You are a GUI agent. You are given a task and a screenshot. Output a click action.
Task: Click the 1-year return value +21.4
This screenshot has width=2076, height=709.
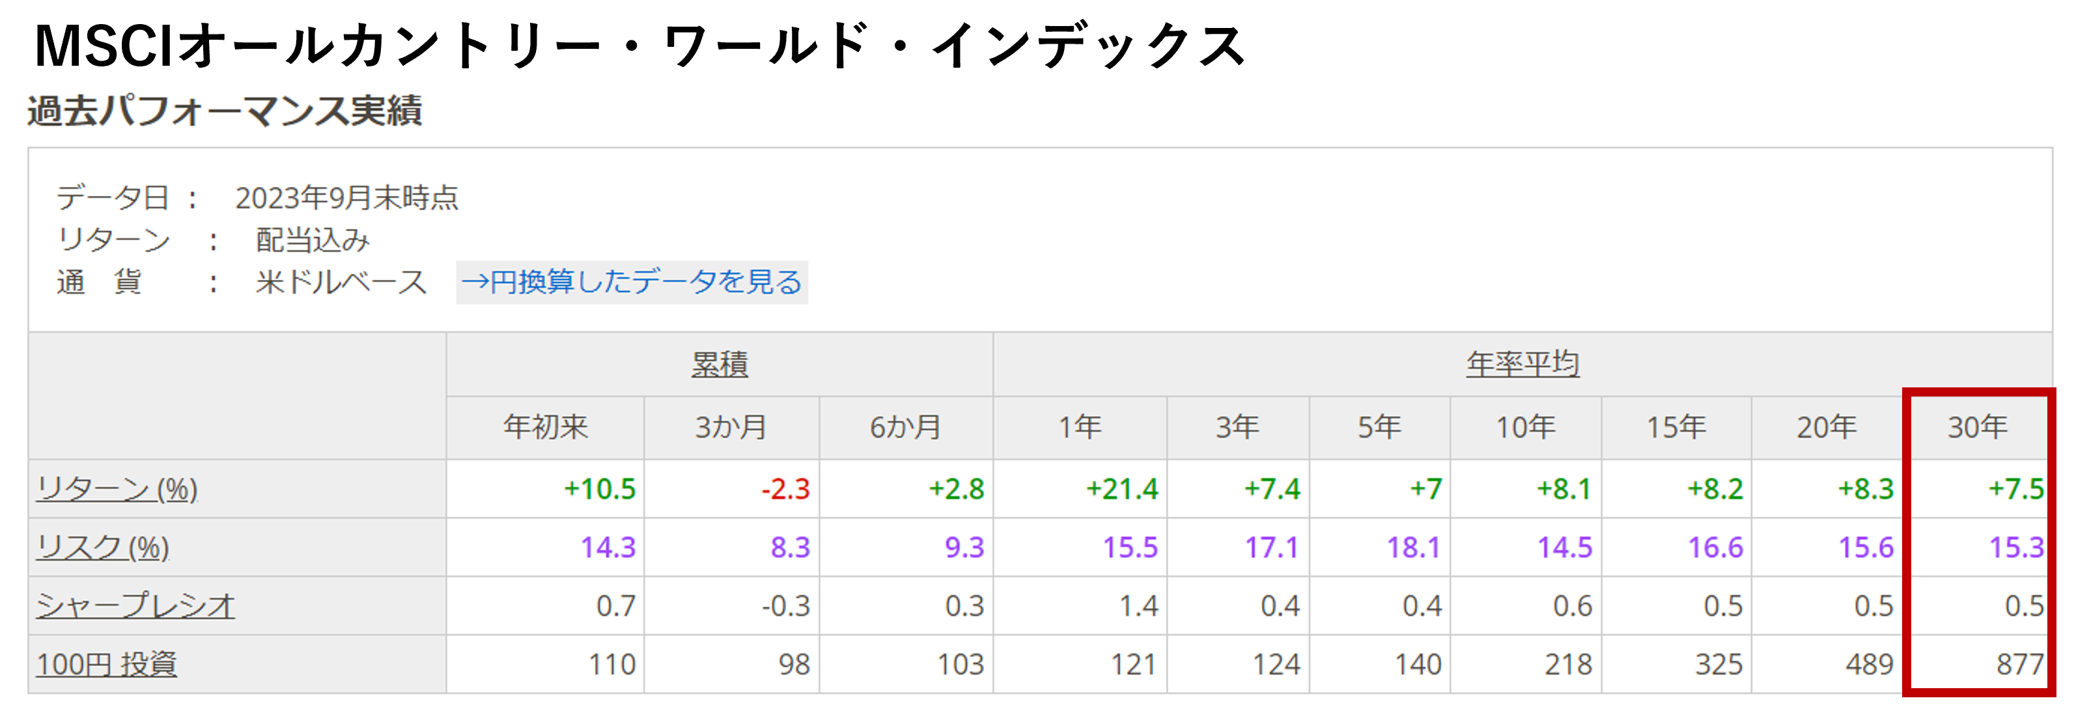point(1122,489)
